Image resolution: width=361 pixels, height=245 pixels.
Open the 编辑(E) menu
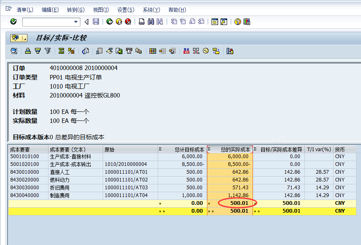50,10
